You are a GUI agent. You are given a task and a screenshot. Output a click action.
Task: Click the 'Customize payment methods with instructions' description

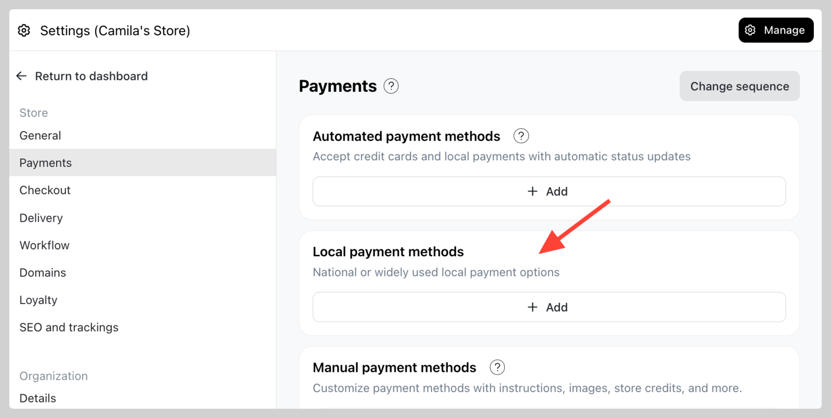click(x=527, y=388)
